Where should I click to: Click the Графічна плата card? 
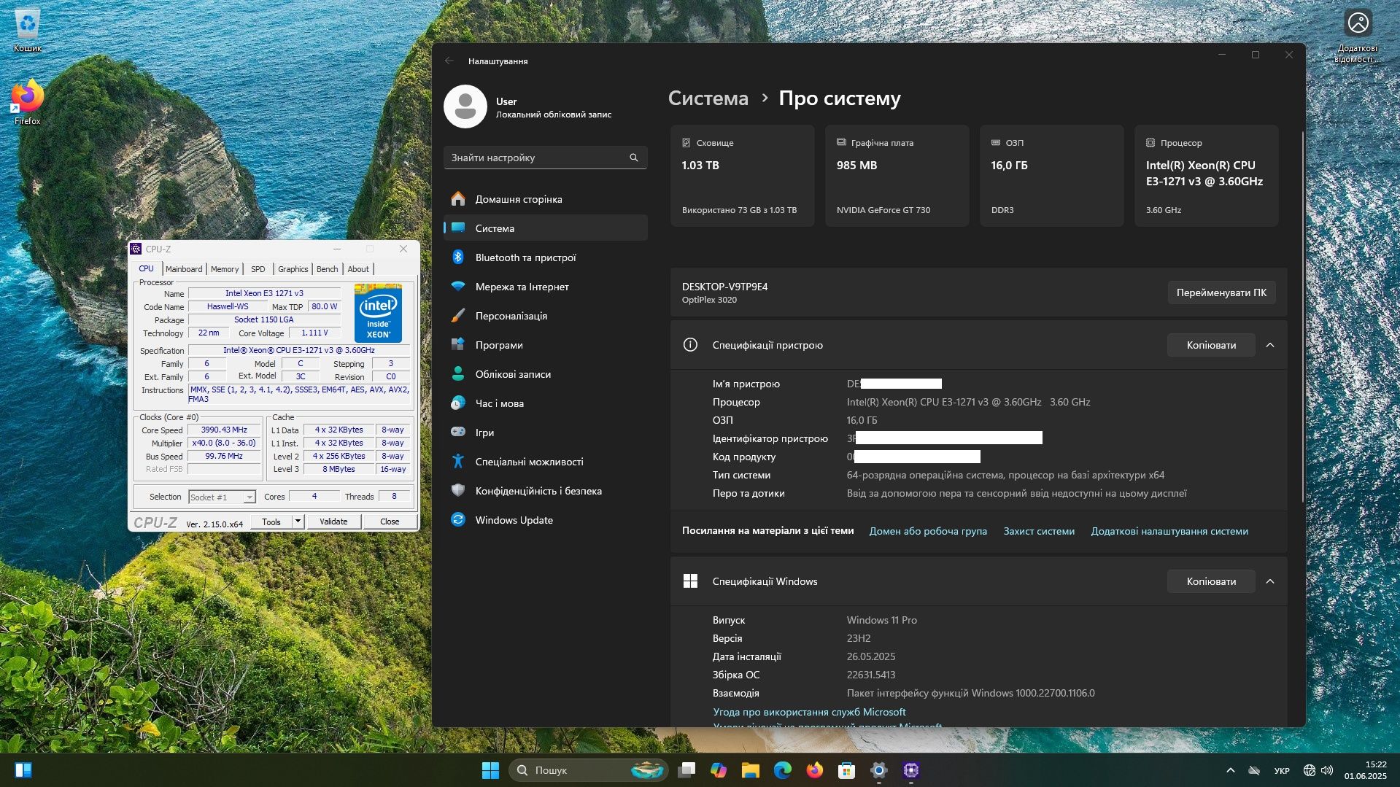897,176
